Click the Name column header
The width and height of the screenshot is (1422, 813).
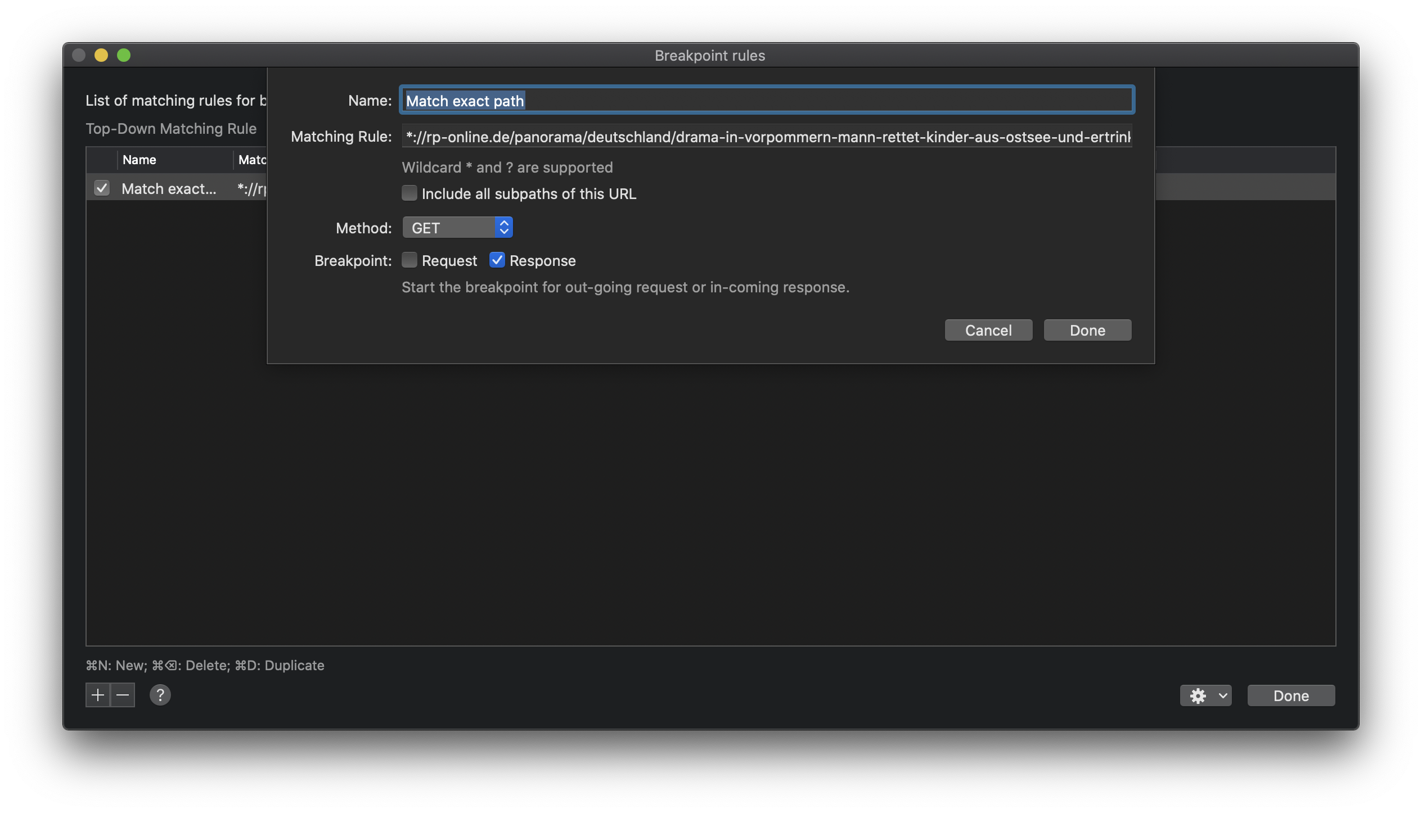(139, 160)
